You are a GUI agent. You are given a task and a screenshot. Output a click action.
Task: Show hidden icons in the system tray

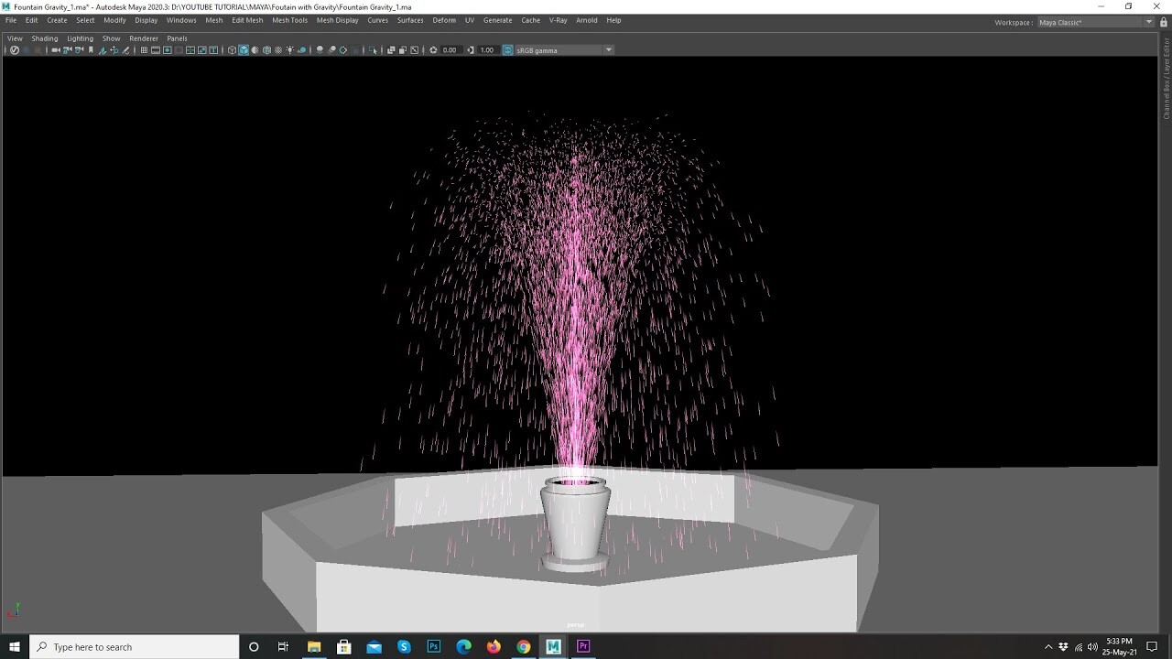1048,646
